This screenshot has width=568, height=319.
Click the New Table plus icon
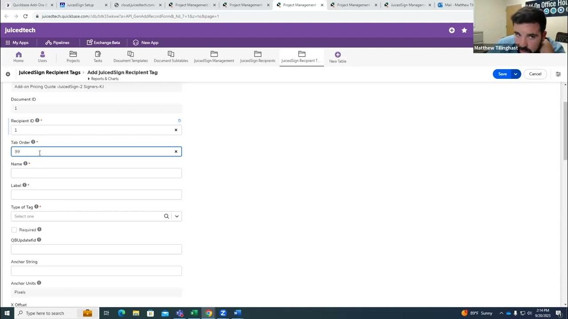(338, 54)
